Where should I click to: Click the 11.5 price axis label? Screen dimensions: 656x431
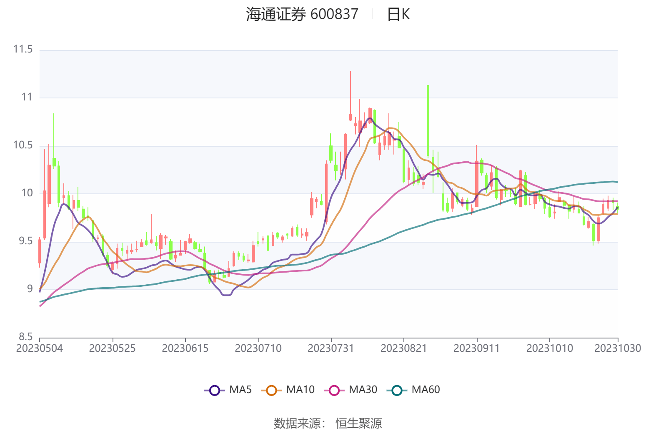click(23, 50)
